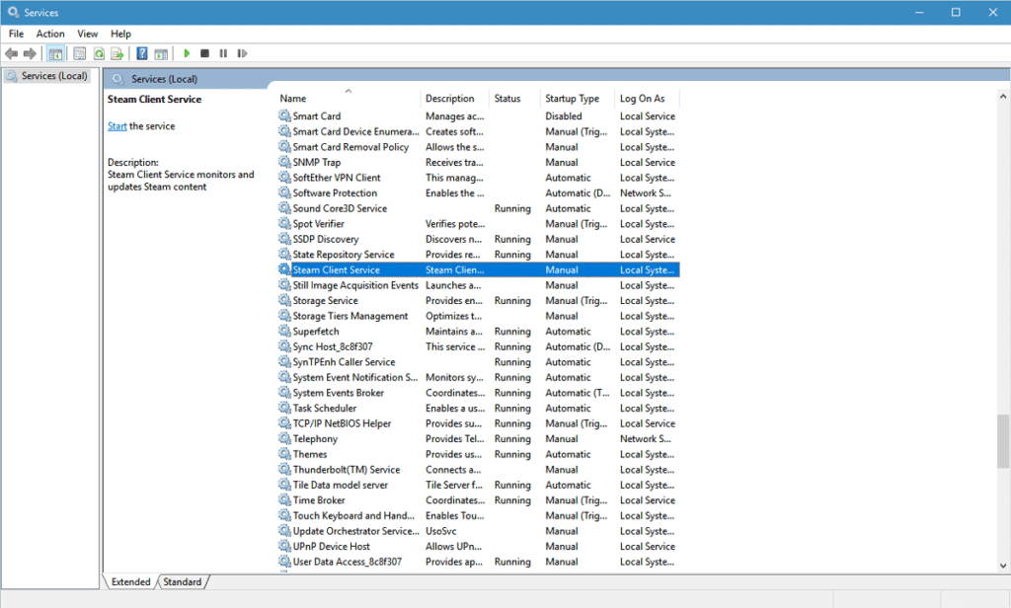Image resolution: width=1011 pixels, height=608 pixels.
Task: Open service Properties using the toolbar icon
Action: click(80, 53)
